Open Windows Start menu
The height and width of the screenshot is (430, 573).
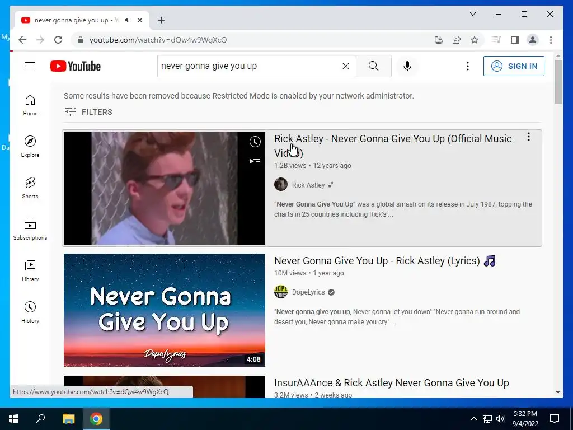13,419
